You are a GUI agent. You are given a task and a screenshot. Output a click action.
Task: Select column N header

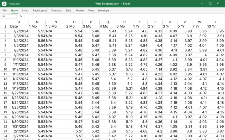[x=56, y=22]
